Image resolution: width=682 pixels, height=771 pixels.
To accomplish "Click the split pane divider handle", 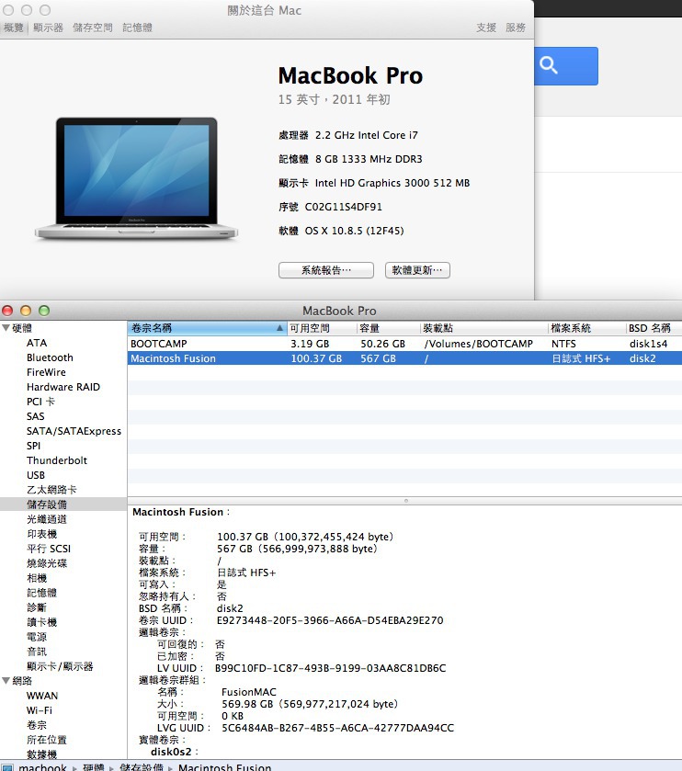I will click(405, 501).
